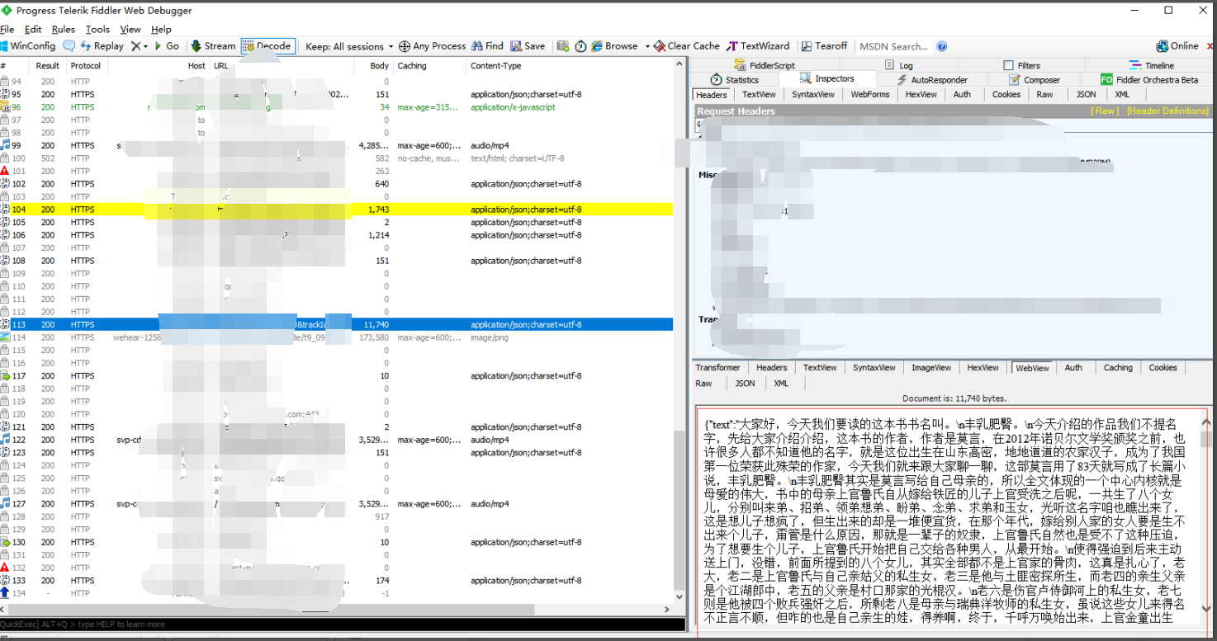Save sessions with the Save button
This screenshot has width=1217, height=641.
coord(528,46)
